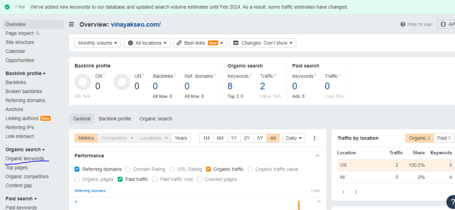Open the Locations chart dropdown
Viewport: 455px width, 210px height.
point(154,138)
